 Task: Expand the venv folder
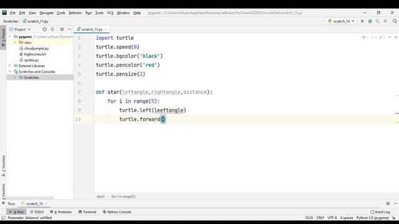click(x=15, y=42)
